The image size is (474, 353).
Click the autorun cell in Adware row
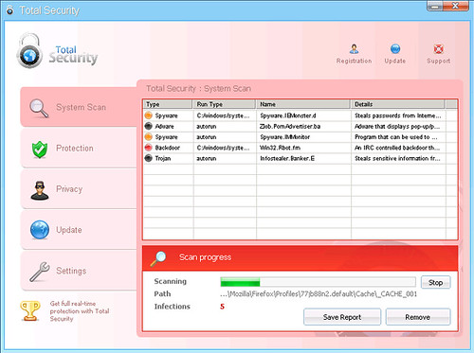point(207,127)
